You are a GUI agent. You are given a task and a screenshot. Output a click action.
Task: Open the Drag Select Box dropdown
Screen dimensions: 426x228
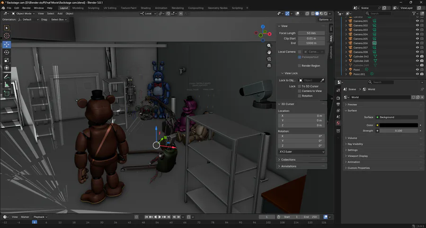59,19
